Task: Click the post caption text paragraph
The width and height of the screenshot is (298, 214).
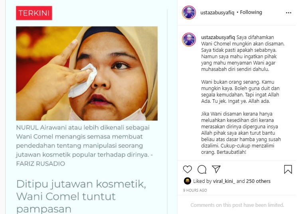Action: (x=243, y=94)
